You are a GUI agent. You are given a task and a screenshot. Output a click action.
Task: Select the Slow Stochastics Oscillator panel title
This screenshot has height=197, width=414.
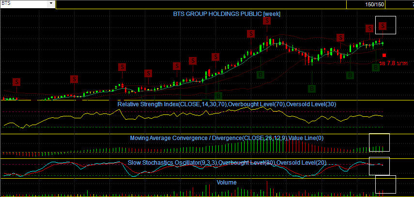pos(227,162)
